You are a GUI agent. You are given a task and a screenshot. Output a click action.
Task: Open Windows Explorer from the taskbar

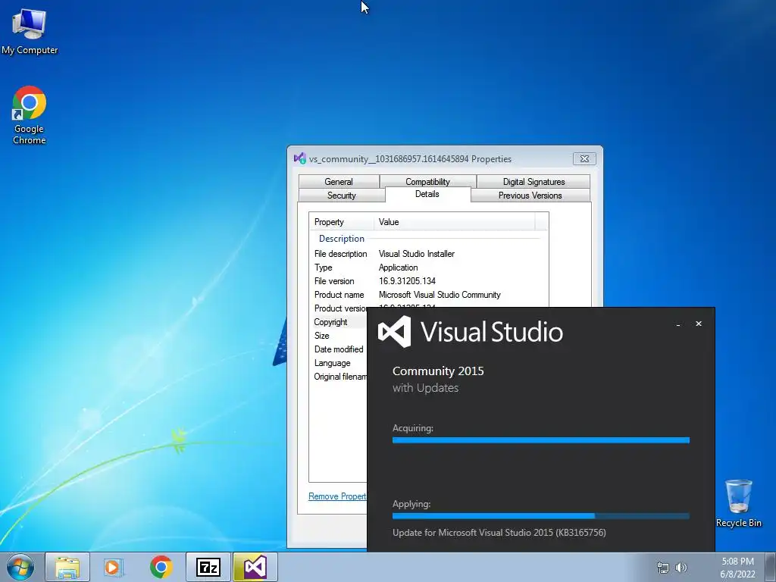coord(67,567)
